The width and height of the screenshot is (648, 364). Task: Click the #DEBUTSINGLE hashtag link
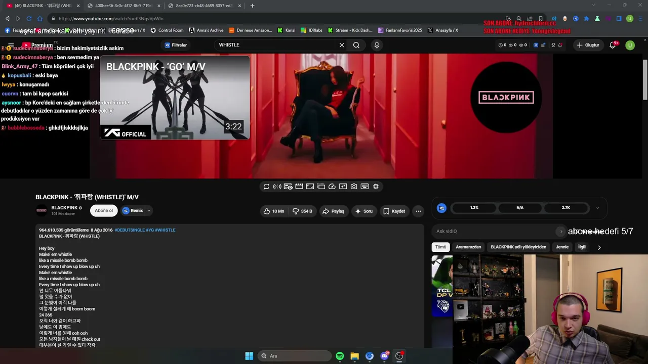click(129, 230)
